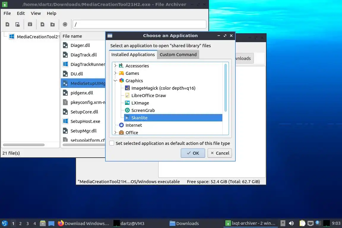Screen dimensions: 342x228
Task: Select SetupMgr.dll in the file list
Action: click(x=83, y=131)
